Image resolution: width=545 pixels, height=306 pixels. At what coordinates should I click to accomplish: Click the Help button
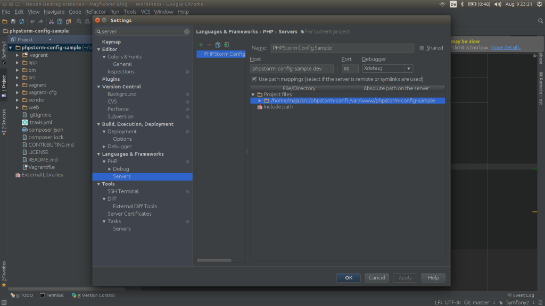433,278
